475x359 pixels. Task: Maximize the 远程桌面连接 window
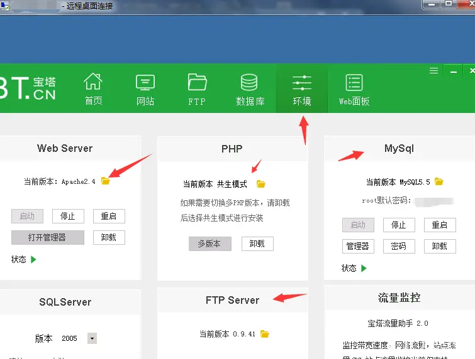(x=449, y=4)
